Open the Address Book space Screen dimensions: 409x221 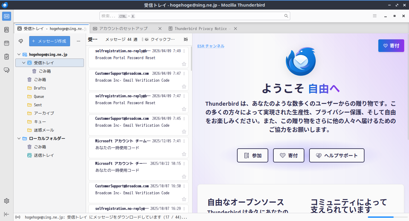click(x=7, y=30)
